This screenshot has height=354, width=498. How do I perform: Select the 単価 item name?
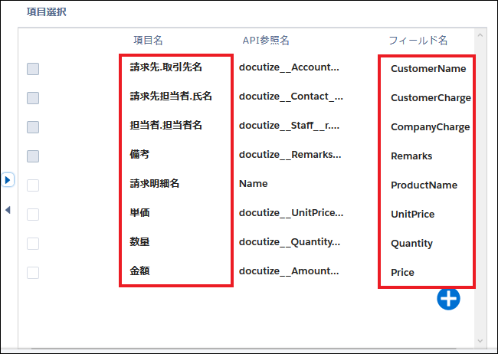(139, 212)
